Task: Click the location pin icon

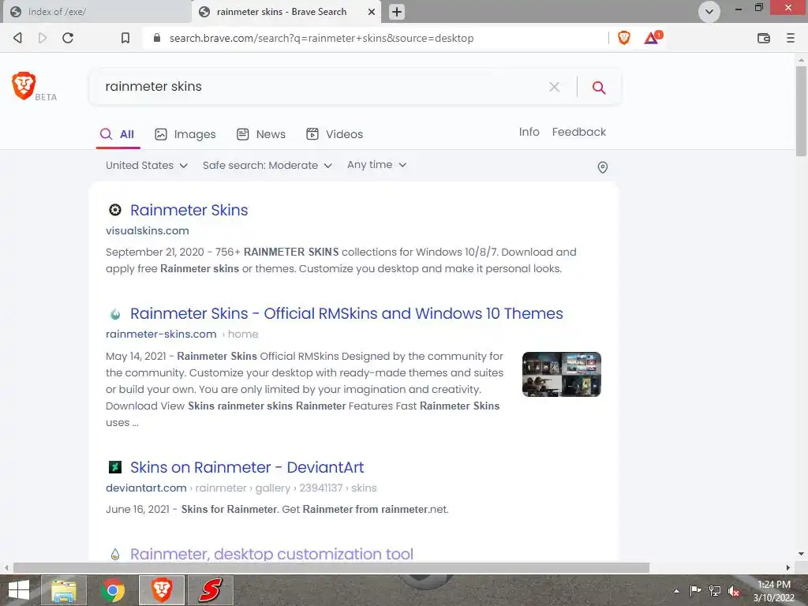Action: (x=602, y=167)
